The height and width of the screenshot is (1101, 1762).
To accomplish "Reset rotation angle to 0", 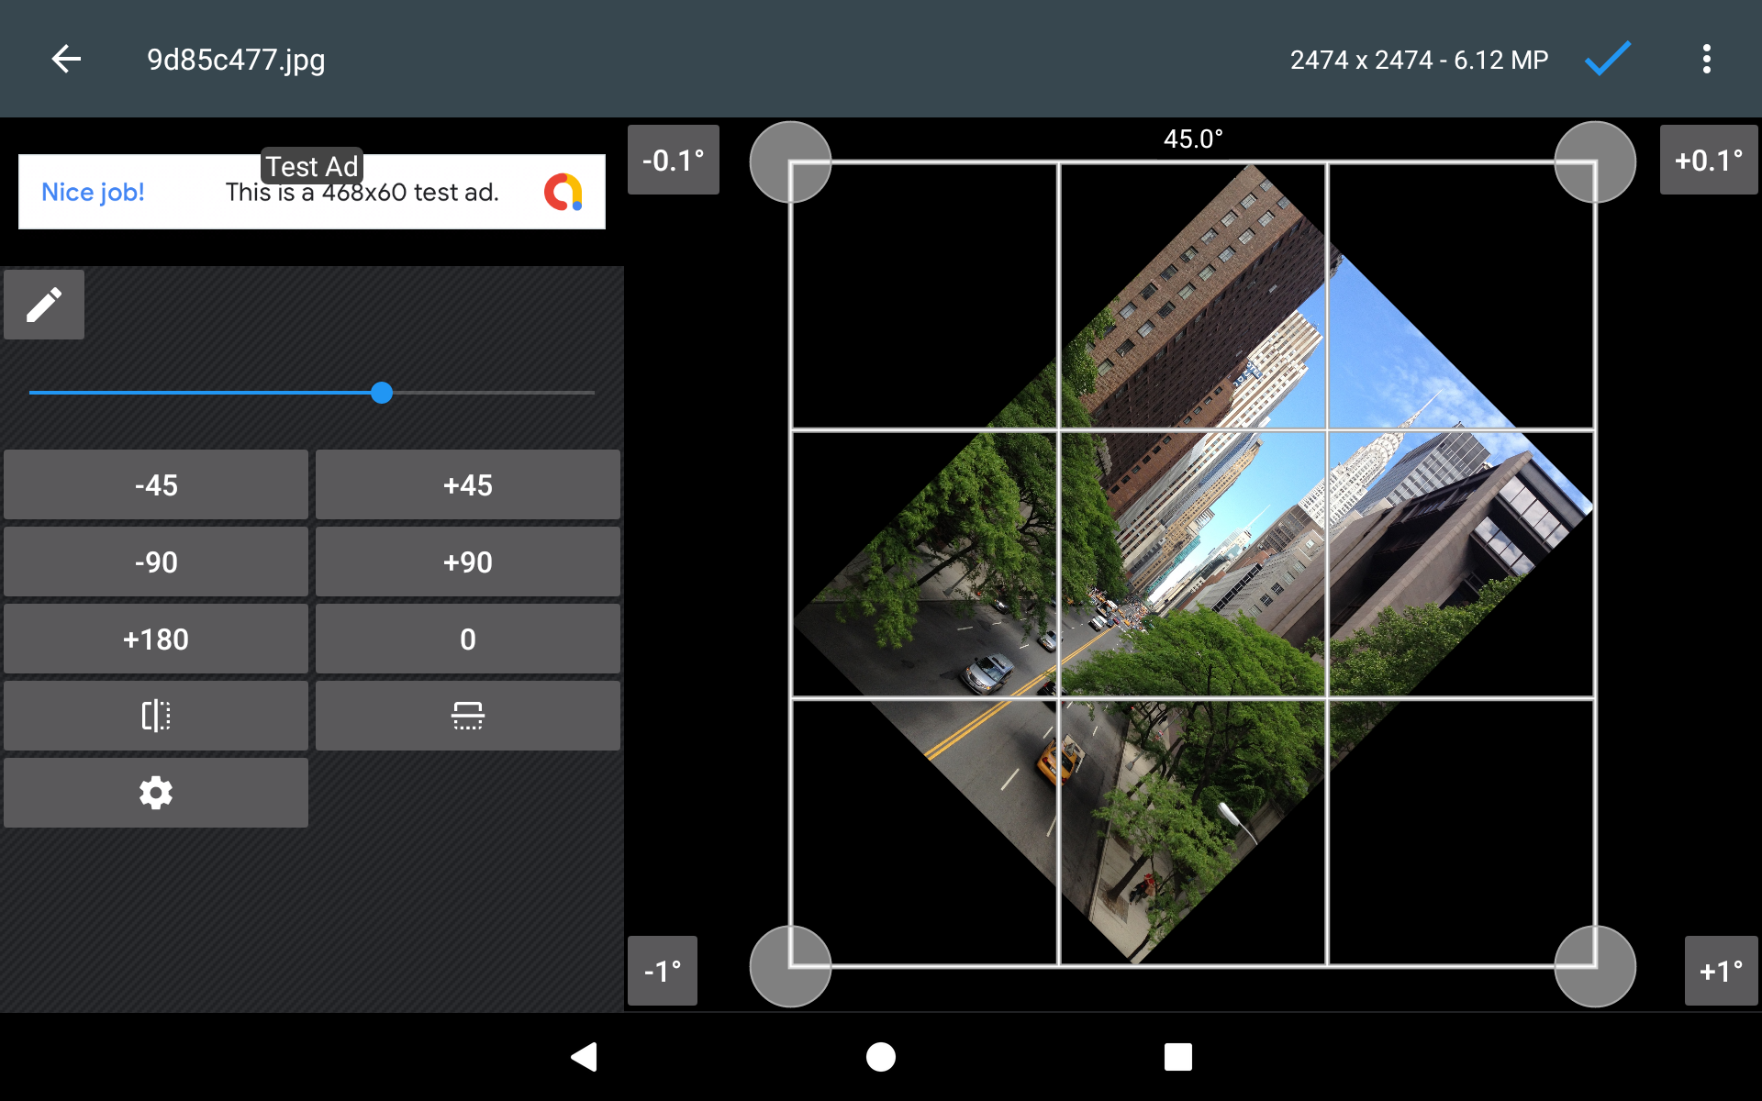I will tap(468, 639).
